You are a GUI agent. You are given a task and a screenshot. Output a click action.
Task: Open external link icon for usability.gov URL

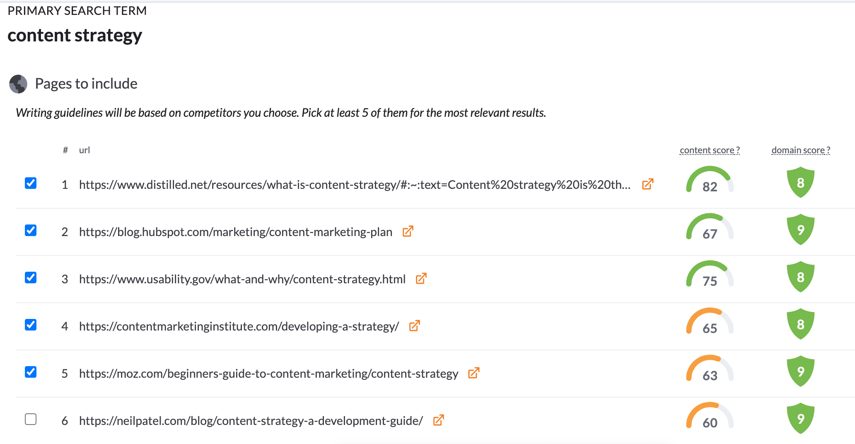coord(421,279)
